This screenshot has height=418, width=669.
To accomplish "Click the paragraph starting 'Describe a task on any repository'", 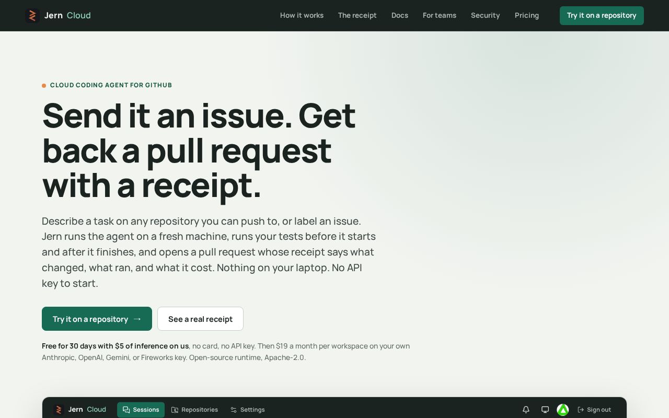I will (209, 252).
